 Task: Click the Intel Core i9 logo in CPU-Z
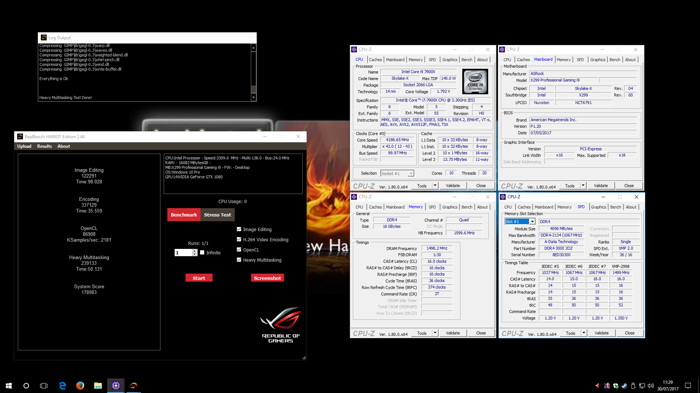pyautogui.click(x=475, y=82)
